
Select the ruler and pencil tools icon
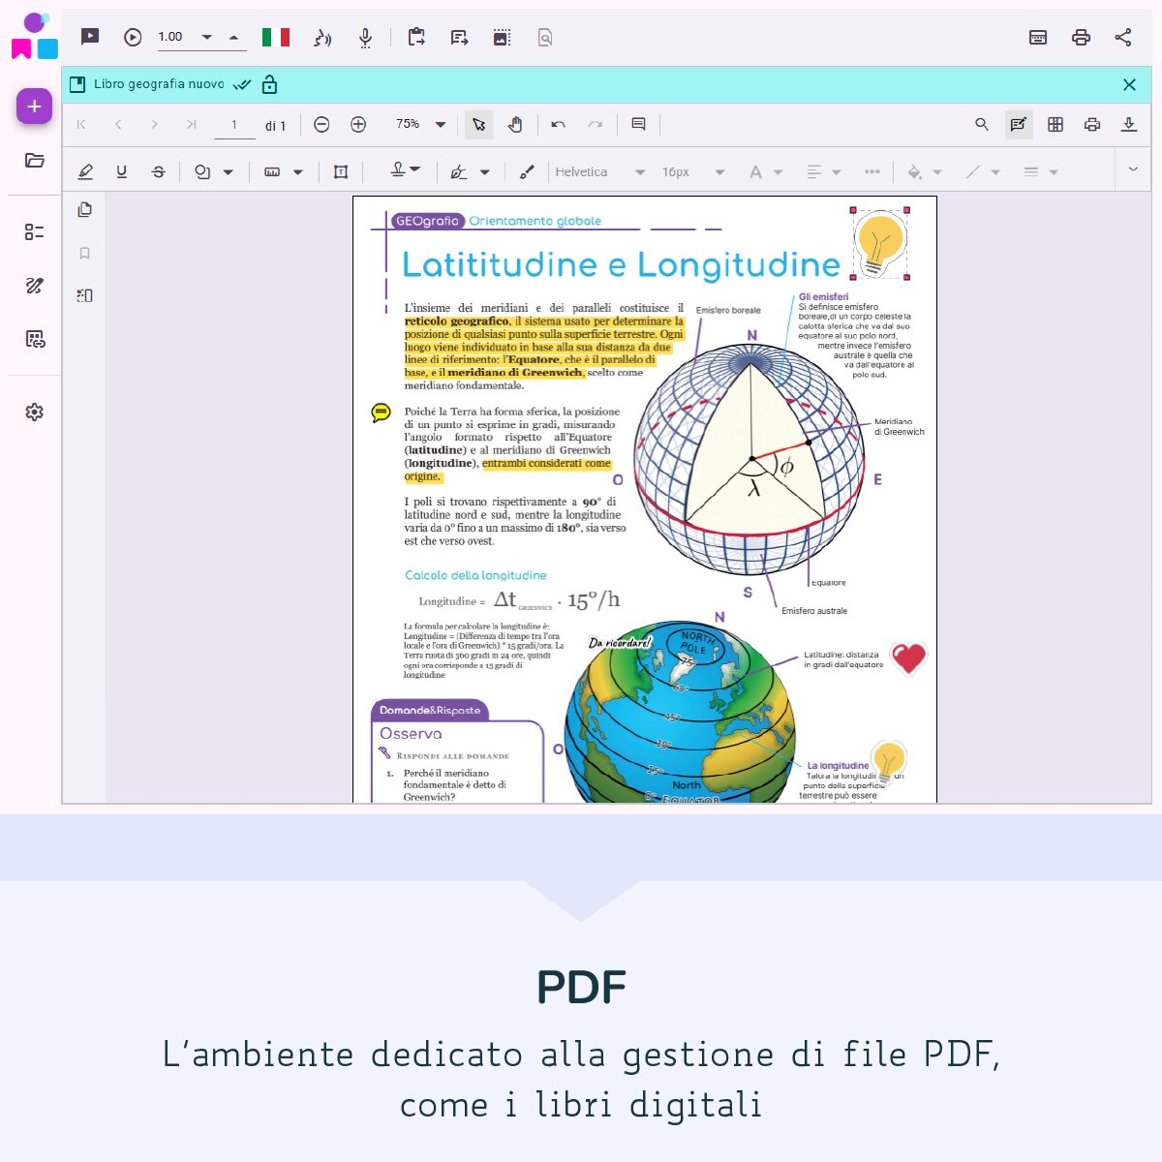pyautogui.click(x=34, y=286)
